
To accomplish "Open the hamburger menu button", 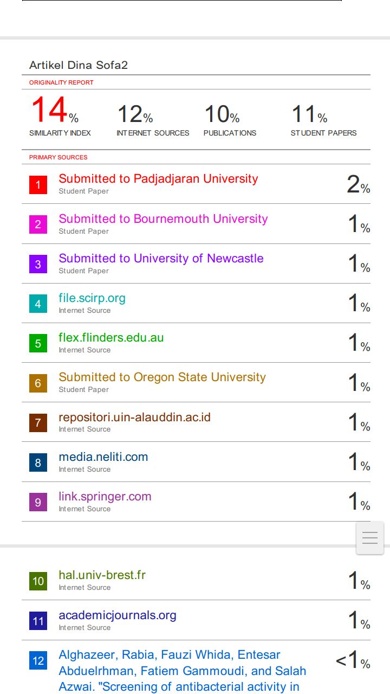I will point(370,538).
